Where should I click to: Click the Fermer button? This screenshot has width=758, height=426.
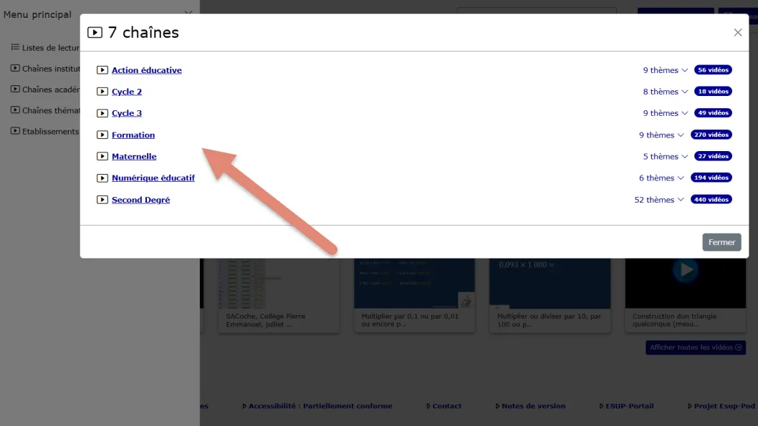721,243
